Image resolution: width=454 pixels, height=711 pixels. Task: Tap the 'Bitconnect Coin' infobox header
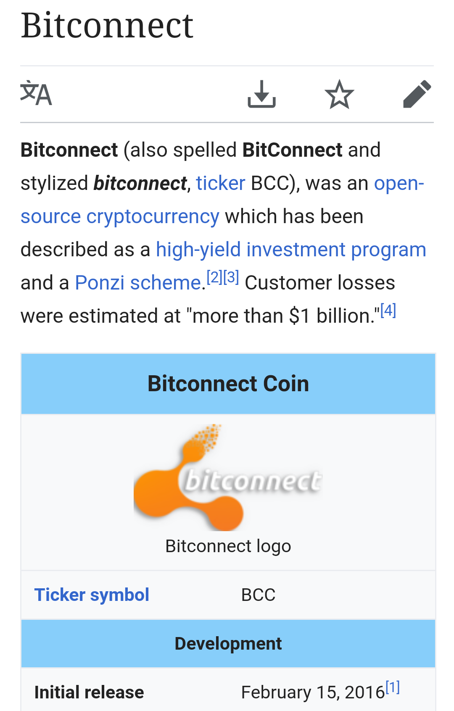tap(228, 384)
